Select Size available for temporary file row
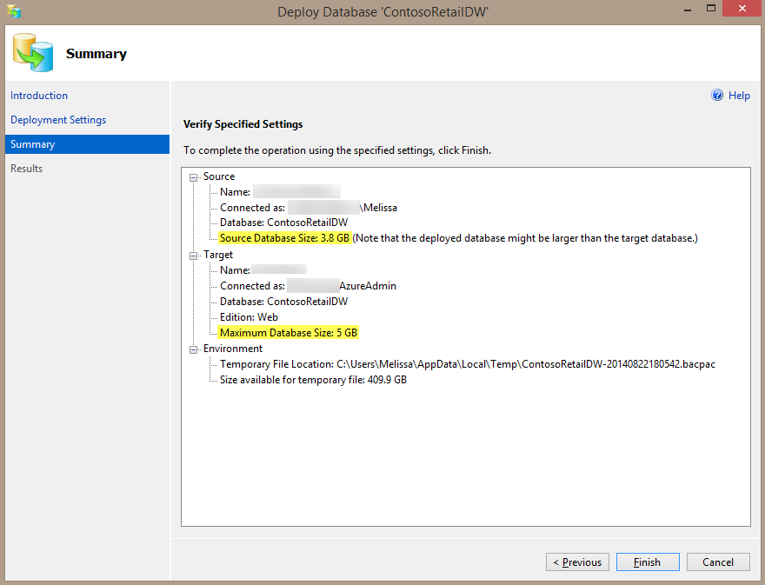 coord(313,380)
